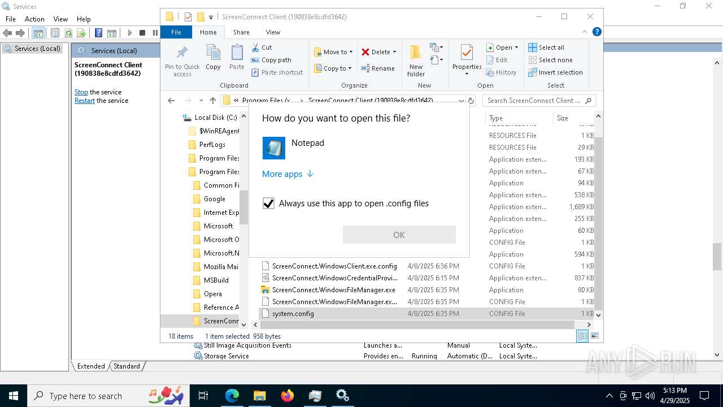Click the Windows Start button
The image size is (723, 407).
click(x=14, y=396)
